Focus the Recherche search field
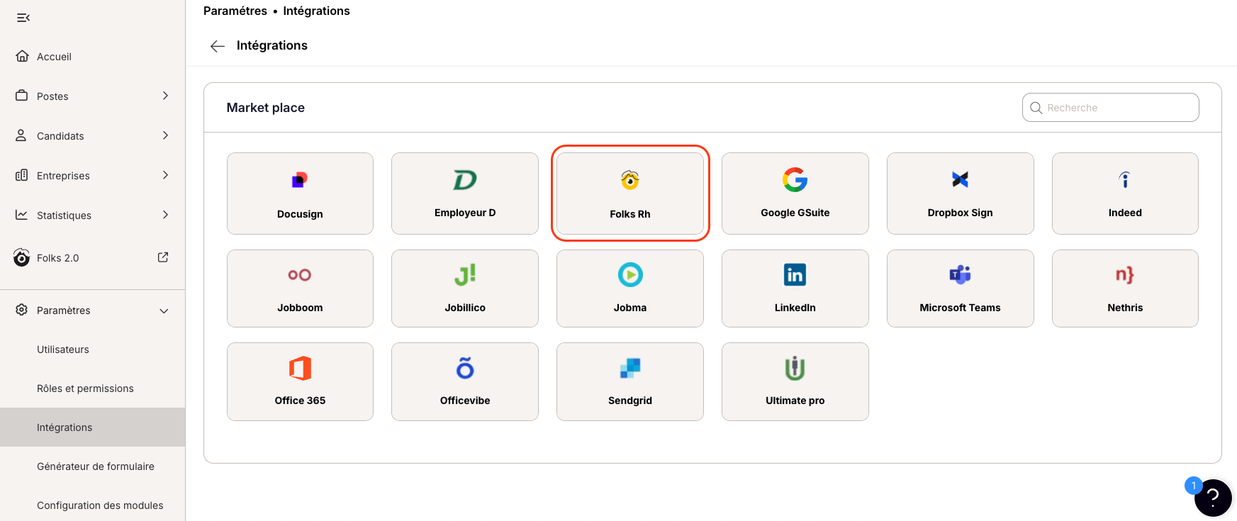This screenshot has height=521, width=1237. [1111, 108]
